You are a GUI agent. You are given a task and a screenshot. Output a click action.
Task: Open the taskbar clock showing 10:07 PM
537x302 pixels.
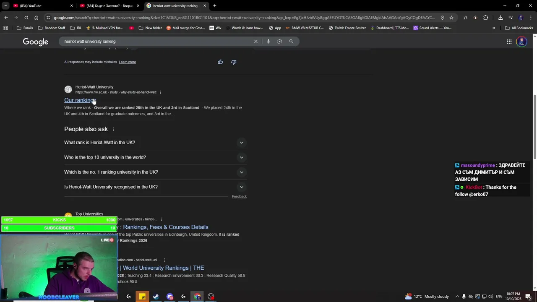[x=514, y=297]
